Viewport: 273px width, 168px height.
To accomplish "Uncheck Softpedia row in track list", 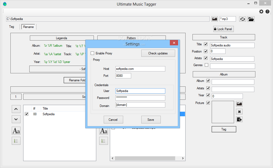I will [27, 114].
